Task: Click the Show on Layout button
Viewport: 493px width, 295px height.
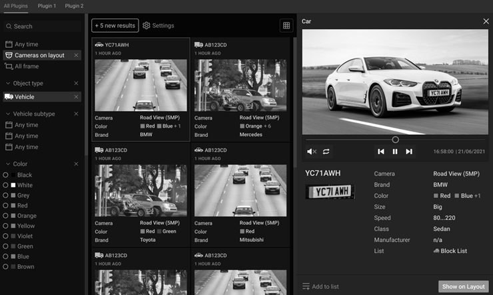Action: (463, 286)
